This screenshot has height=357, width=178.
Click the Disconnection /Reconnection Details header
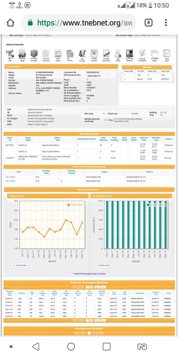click(x=89, y=167)
